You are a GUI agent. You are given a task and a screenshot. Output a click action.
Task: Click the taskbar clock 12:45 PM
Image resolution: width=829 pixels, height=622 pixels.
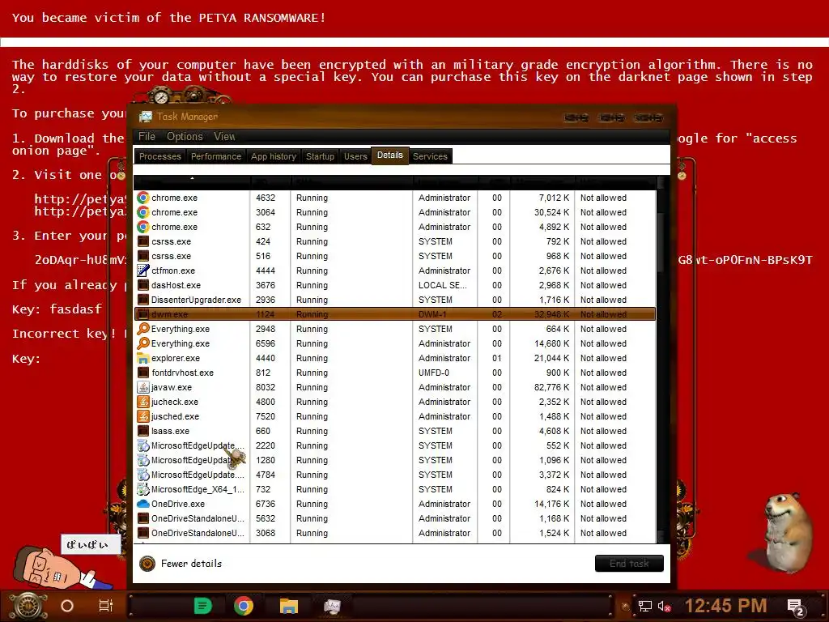point(726,606)
